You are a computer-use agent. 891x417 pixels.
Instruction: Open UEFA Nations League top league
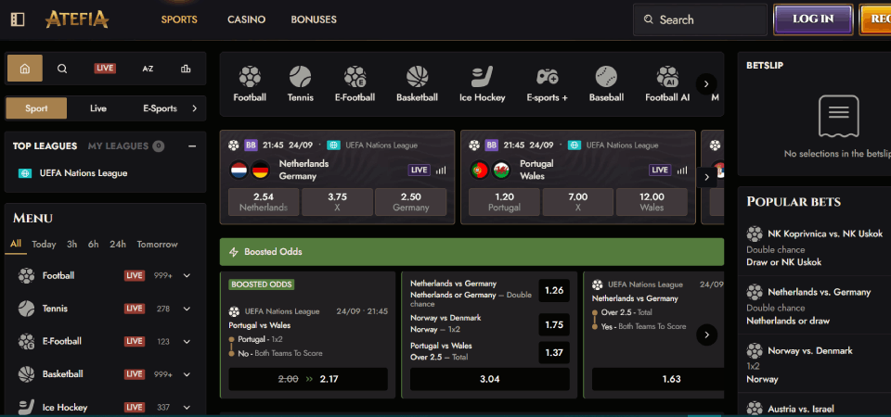point(84,173)
